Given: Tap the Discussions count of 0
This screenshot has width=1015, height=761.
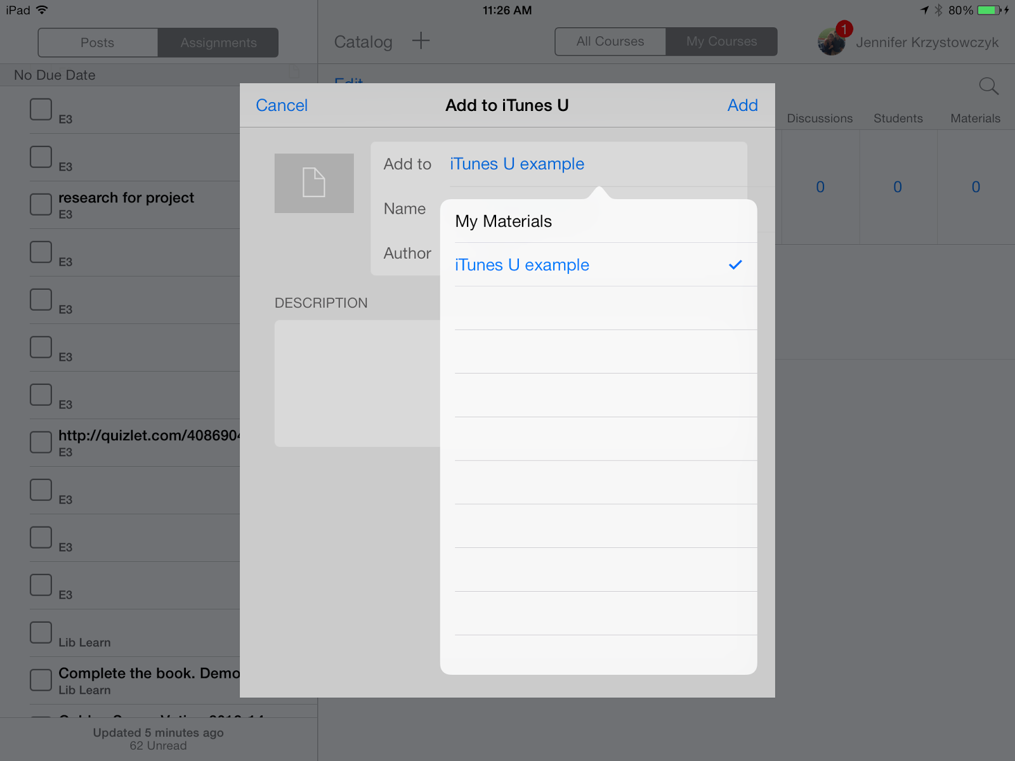Looking at the screenshot, I should [x=820, y=187].
